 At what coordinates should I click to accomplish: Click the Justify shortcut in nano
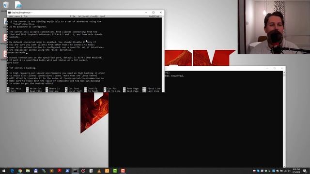tap(91, 88)
